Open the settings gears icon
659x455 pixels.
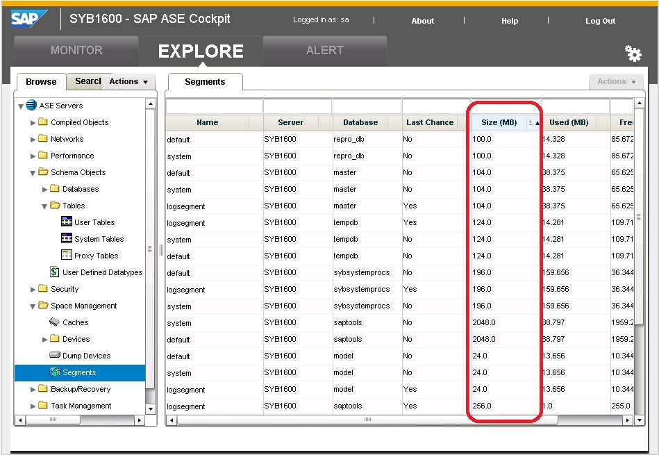(x=633, y=53)
